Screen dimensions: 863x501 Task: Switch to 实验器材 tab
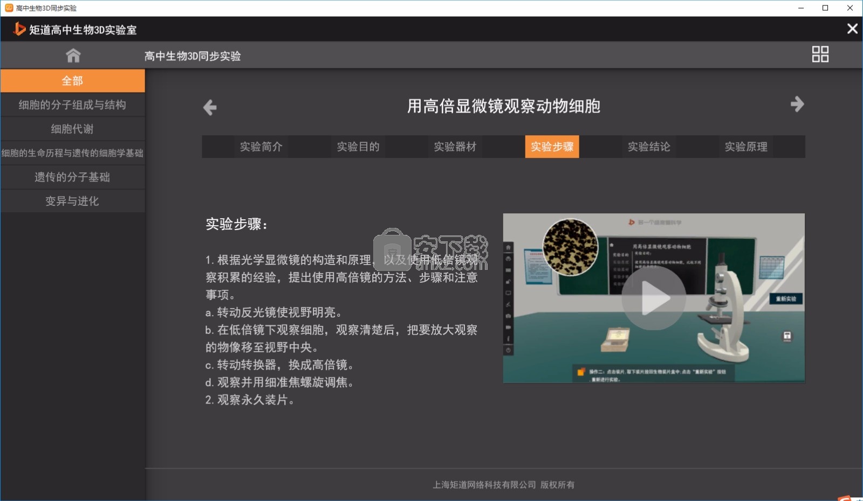click(455, 147)
